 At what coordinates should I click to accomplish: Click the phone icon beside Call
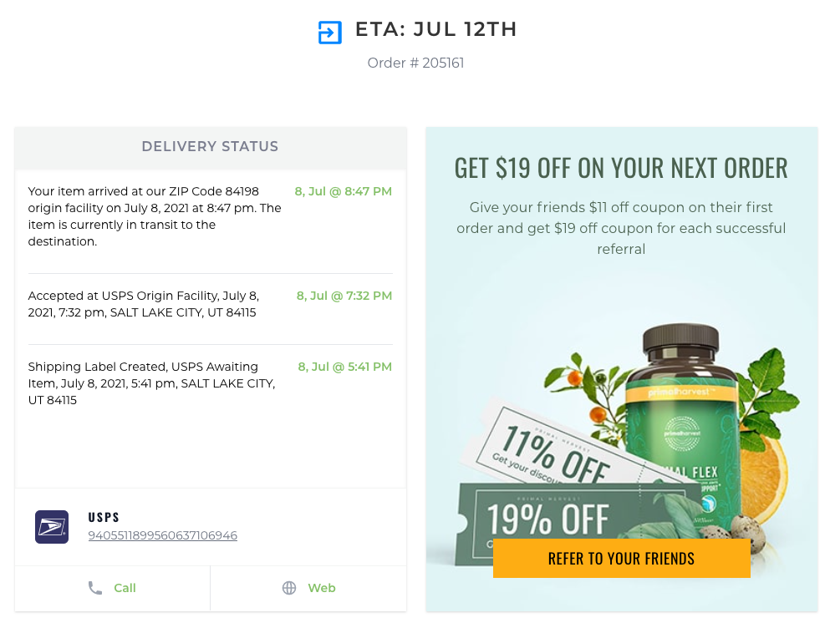[95, 588]
